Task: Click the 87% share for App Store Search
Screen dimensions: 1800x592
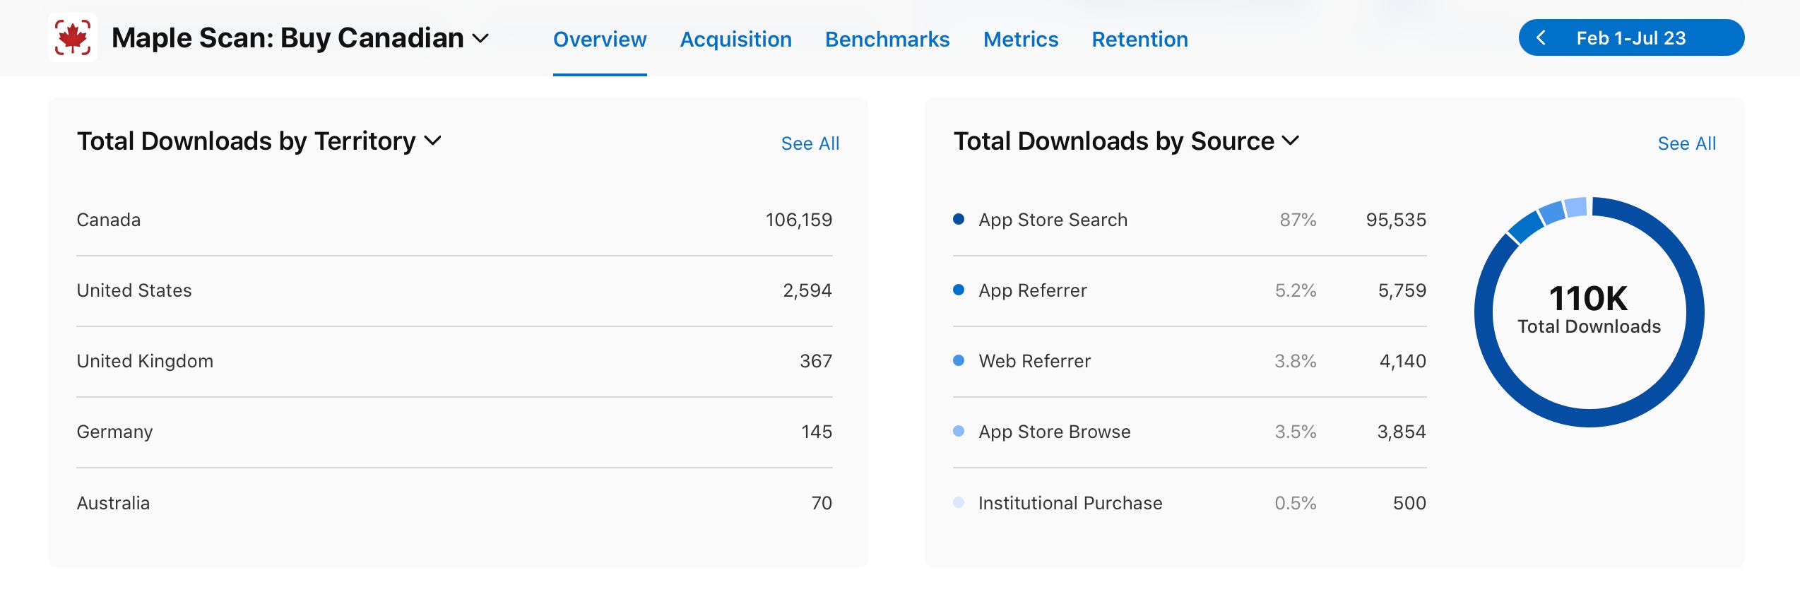Action: [x=1298, y=220]
